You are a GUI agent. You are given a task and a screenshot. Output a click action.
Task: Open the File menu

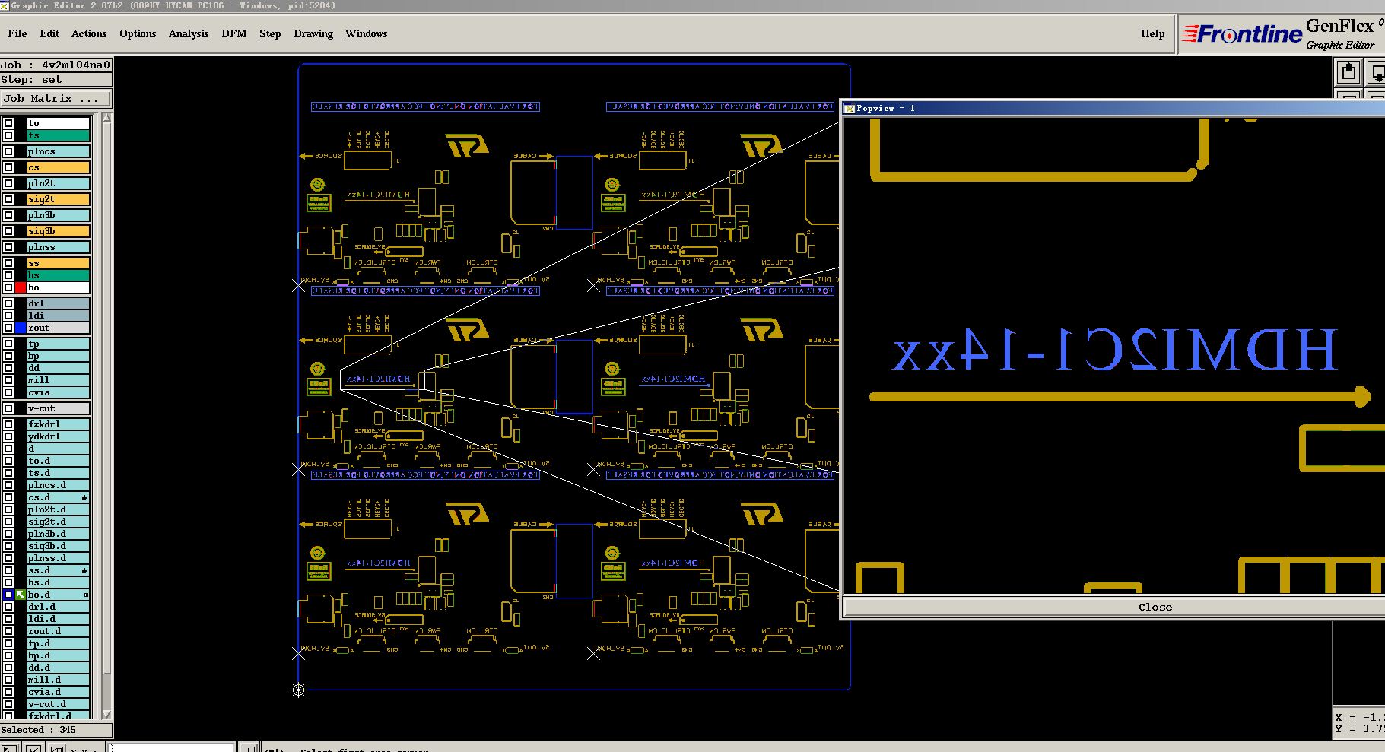tap(17, 33)
